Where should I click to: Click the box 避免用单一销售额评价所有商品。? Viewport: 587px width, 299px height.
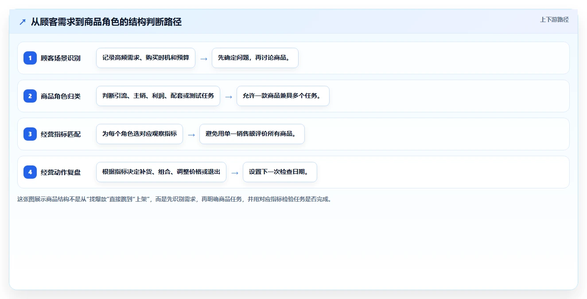pyautogui.click(x=252, y=134)
